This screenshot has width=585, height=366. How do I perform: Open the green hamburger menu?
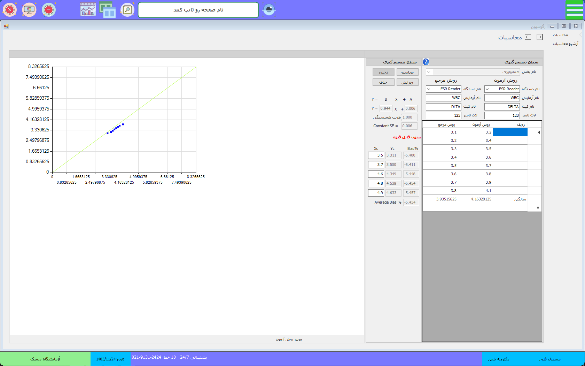[x=575, y=10]
